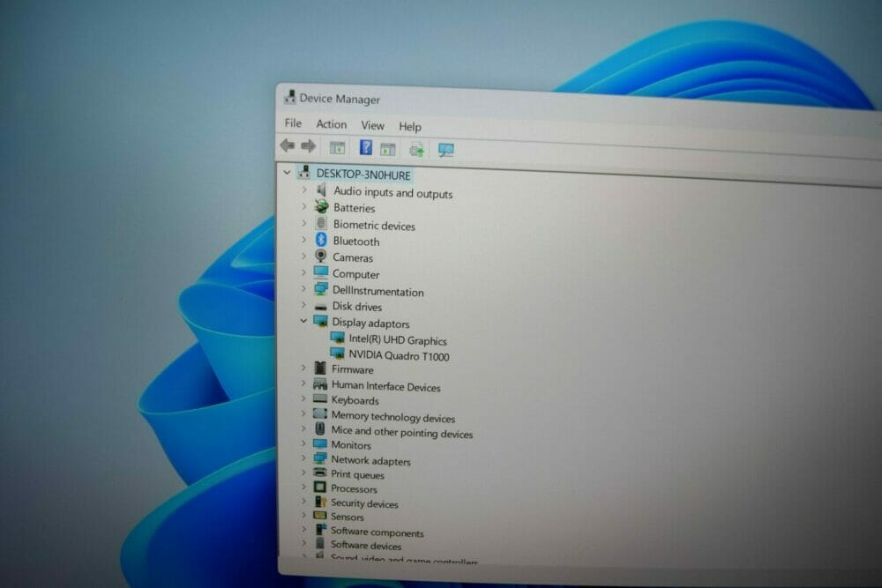Image resolution: width=882 pixels, height=588 pixels.
Task: Select the Disk drives label
Action: click(357, 307)
